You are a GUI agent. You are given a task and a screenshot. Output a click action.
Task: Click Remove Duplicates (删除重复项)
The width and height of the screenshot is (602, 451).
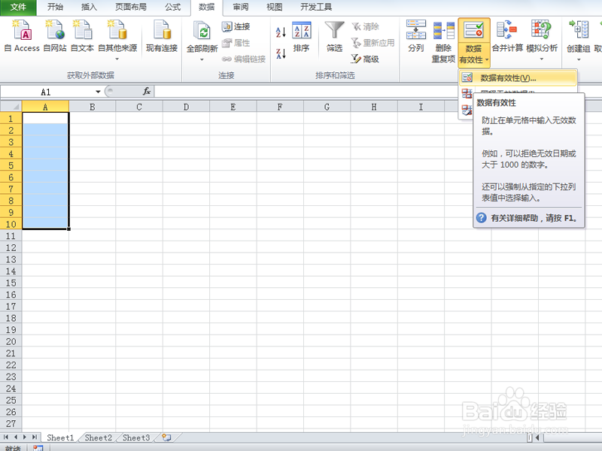(443, 41)
